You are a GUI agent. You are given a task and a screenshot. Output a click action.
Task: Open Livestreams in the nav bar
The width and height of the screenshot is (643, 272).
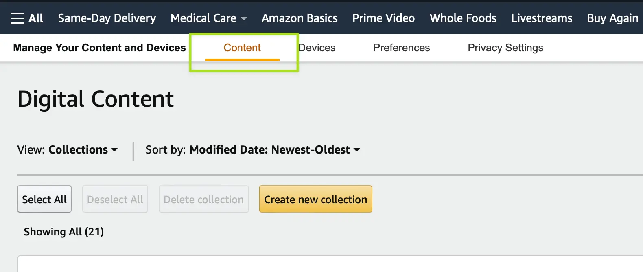pyautogui.click(x=541, y=18)
